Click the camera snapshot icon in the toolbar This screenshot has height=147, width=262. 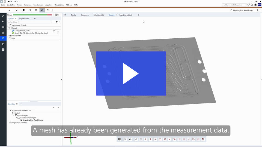[x=36, y=10]
